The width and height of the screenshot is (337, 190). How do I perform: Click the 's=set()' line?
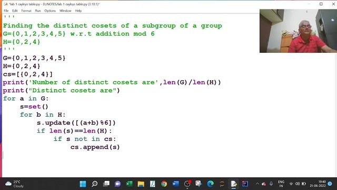[x=34, y=107]
